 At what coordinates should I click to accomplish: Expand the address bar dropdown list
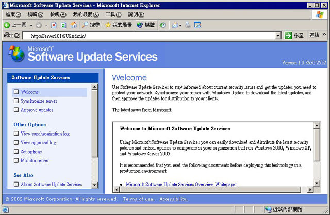coord(278,36)
